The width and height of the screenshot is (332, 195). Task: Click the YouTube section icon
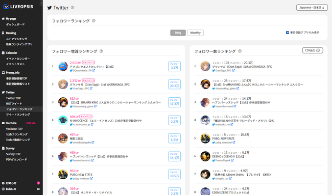click(3, 123)
